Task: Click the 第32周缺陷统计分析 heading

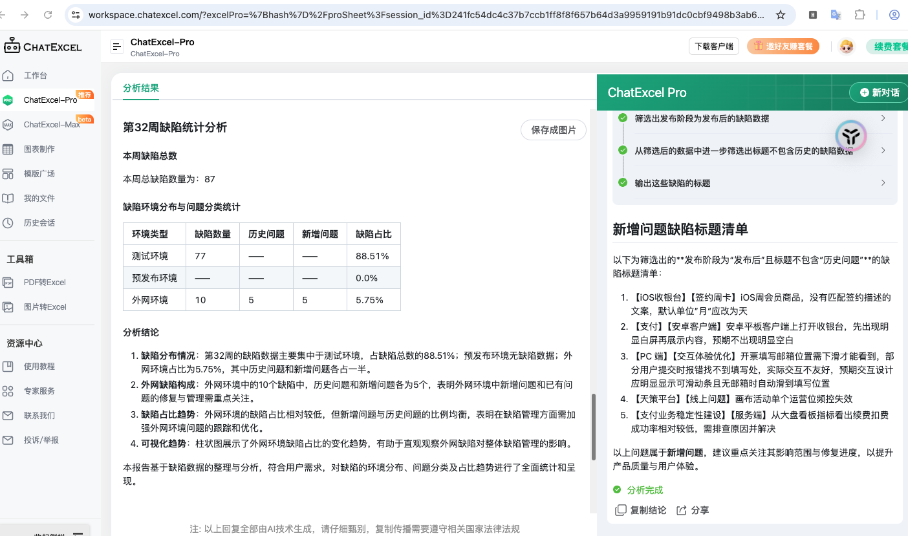Action: 175,127
